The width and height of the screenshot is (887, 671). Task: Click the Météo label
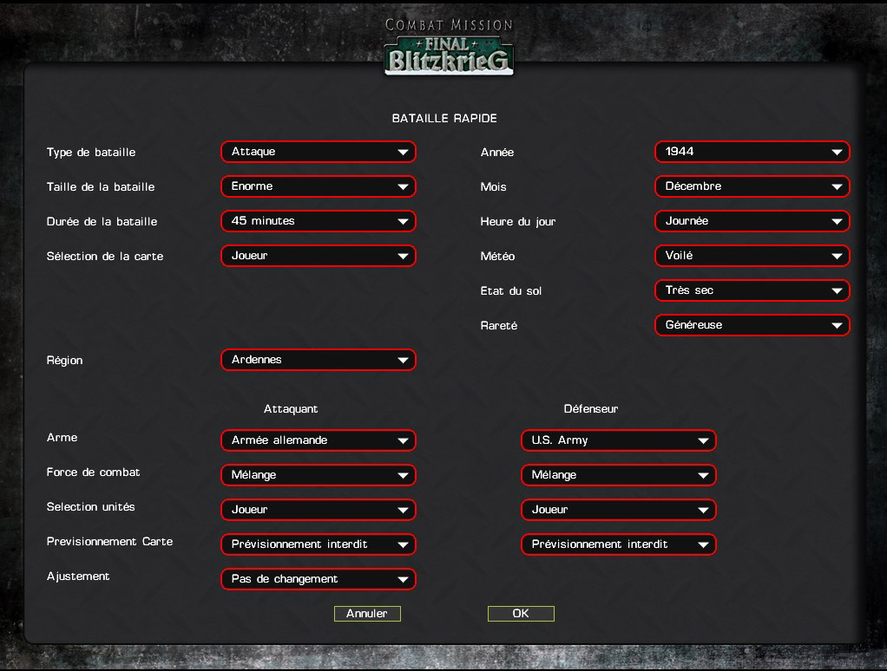click(498, 257)
